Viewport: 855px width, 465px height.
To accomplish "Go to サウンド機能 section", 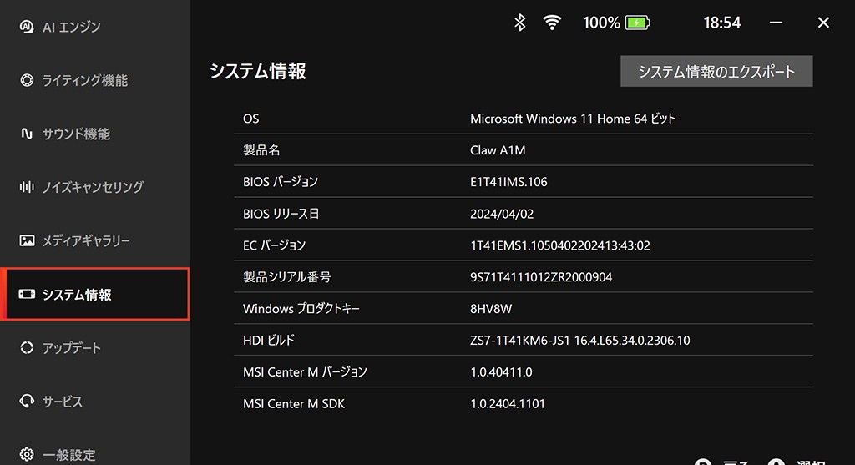I will click(x=95, y=134).
